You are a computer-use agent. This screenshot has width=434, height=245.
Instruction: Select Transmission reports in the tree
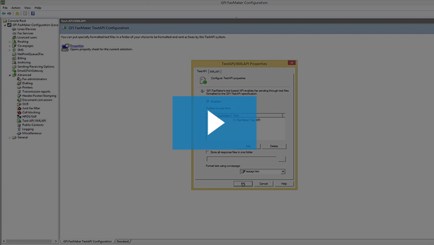coord(36,91)
